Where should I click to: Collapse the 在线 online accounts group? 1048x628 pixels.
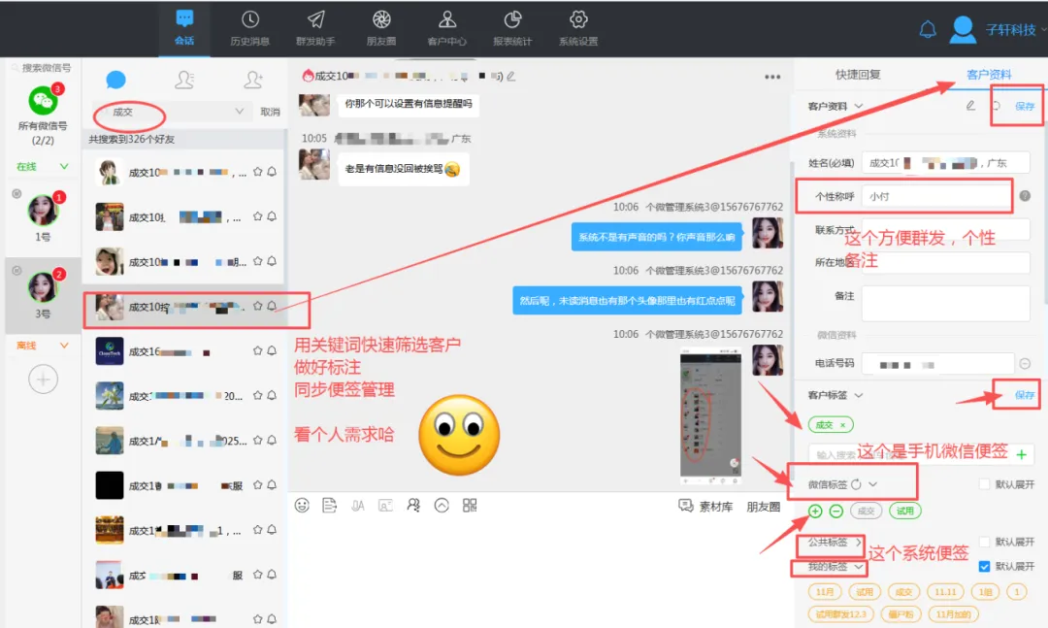pyautogui.click(x=64, y=167)
